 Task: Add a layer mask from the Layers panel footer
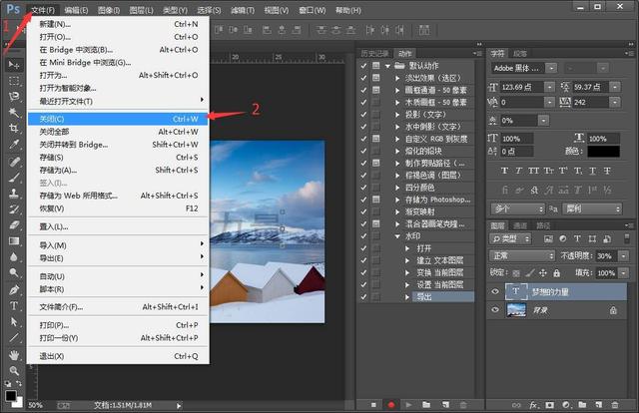pyautogui.click(x=550, y=405)
